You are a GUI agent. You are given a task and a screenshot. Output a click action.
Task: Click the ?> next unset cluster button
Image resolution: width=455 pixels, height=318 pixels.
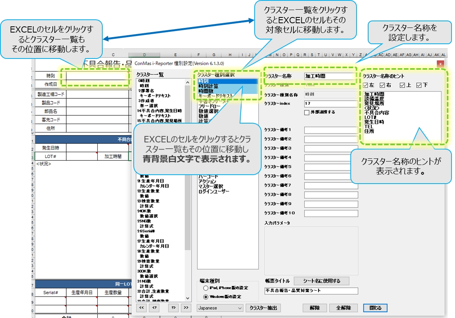pyautogui.click(x=174, y=308)
